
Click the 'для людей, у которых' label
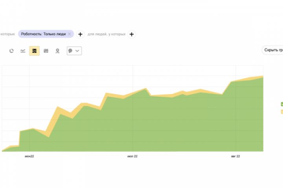click(106, 34)
